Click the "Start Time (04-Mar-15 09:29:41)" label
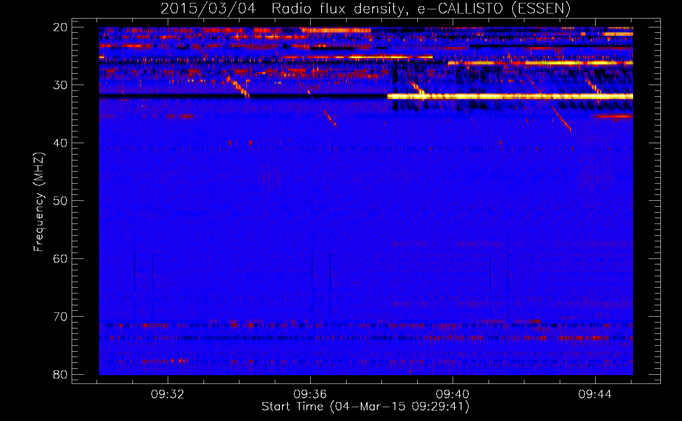The image size is (682, 421). tap(365, 407)
